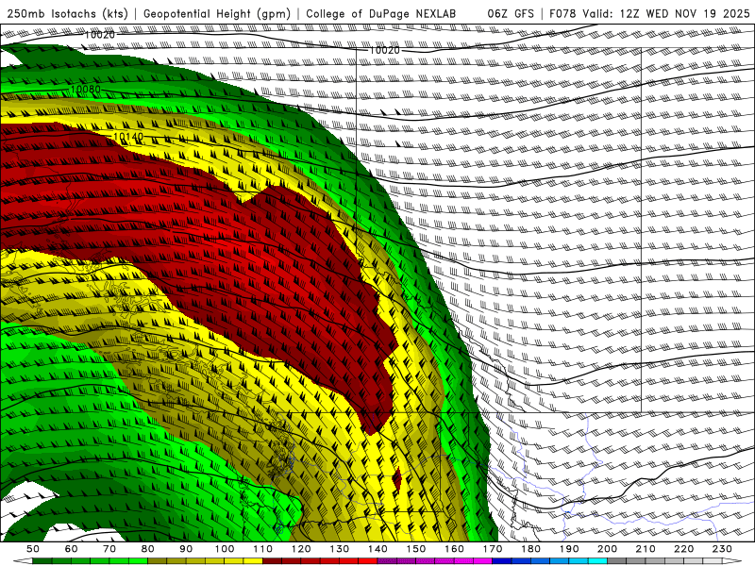The height and width of the screenshot is (566, 755).
Task: Pick the brightest yellow swatch in the color scale
Action: [x=253, y=561]
